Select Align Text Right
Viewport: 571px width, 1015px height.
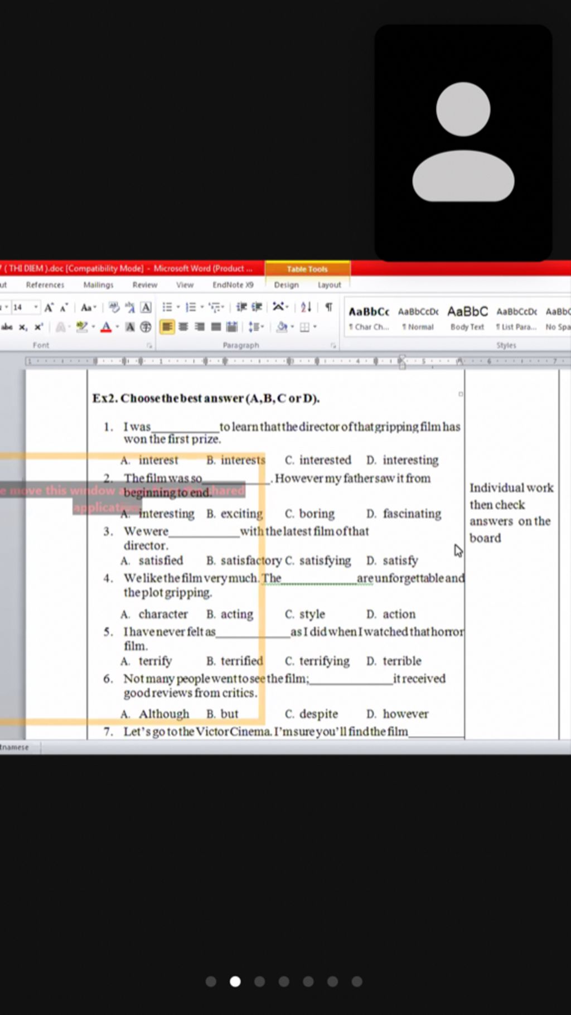(x=199, y=327)
